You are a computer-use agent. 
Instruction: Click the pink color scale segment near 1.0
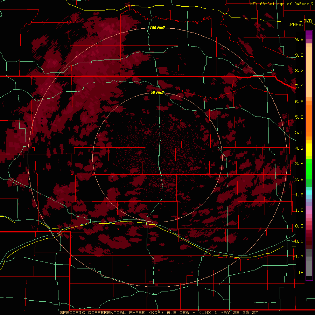pyautogui.click(x=309, y=212)
